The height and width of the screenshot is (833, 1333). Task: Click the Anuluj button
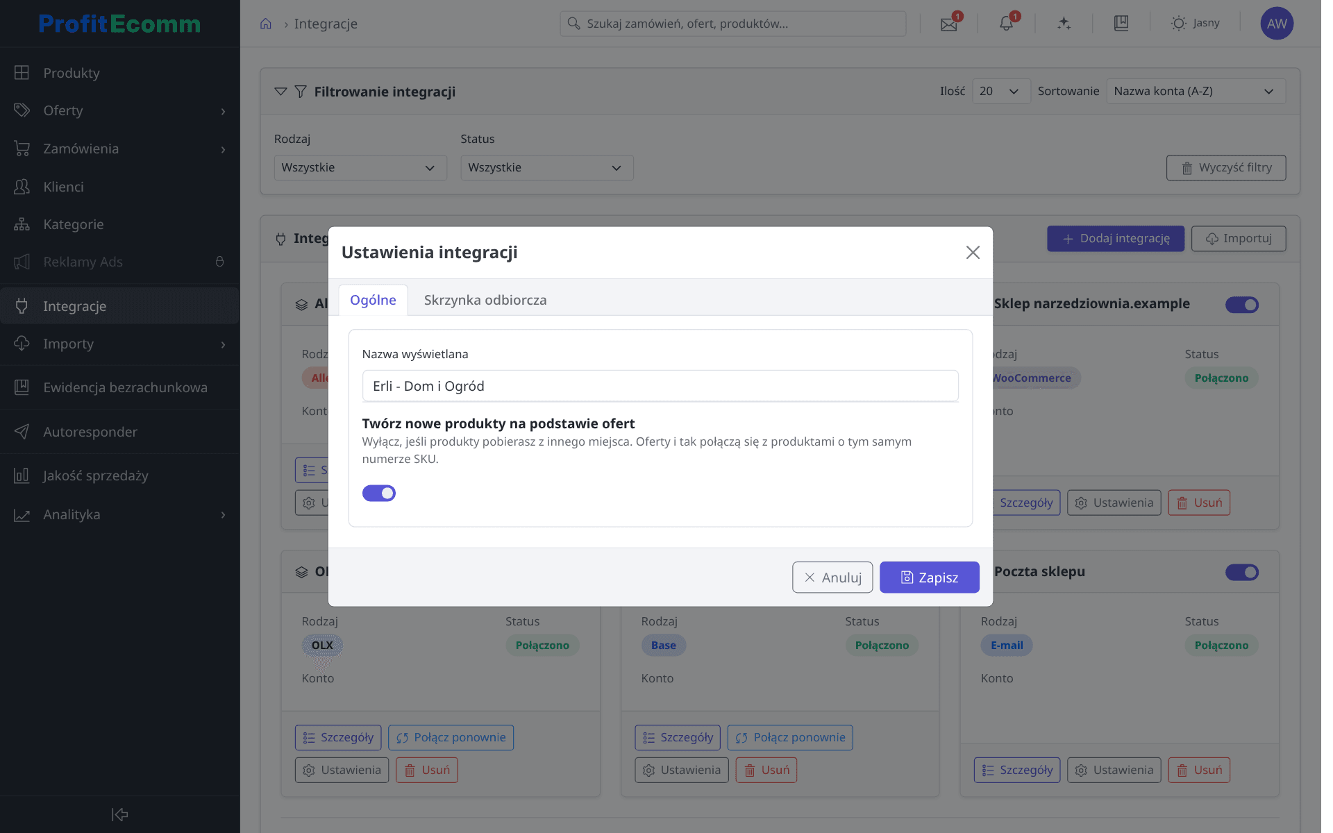tap(832, 578)
